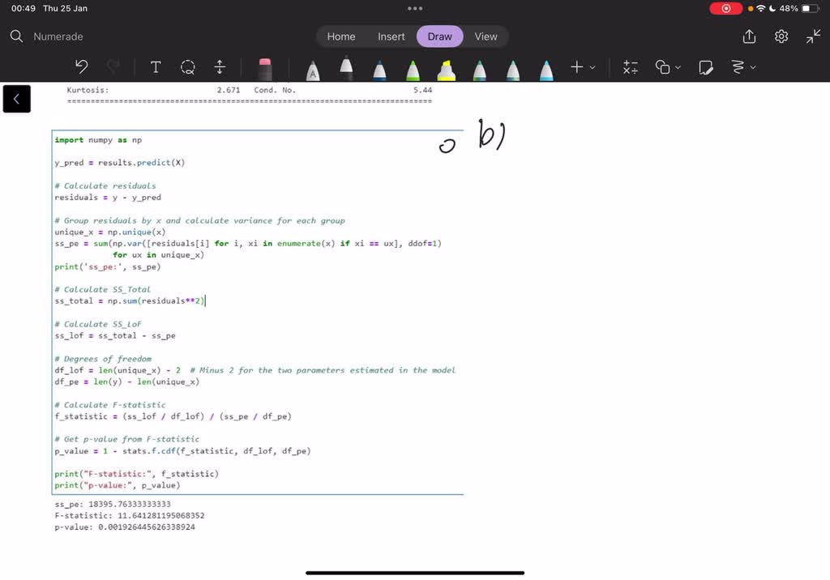Choose the Insert Space tool
The image size is (830, 580).
coord(220,67)
